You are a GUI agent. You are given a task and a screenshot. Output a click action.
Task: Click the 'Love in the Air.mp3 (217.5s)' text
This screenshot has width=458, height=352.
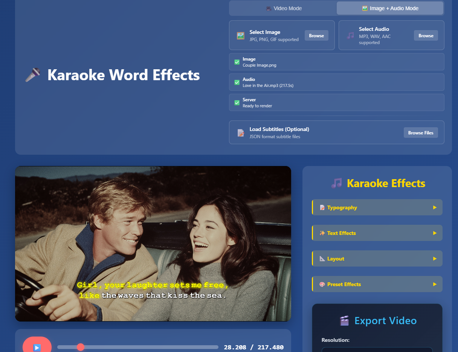(268, 85)
